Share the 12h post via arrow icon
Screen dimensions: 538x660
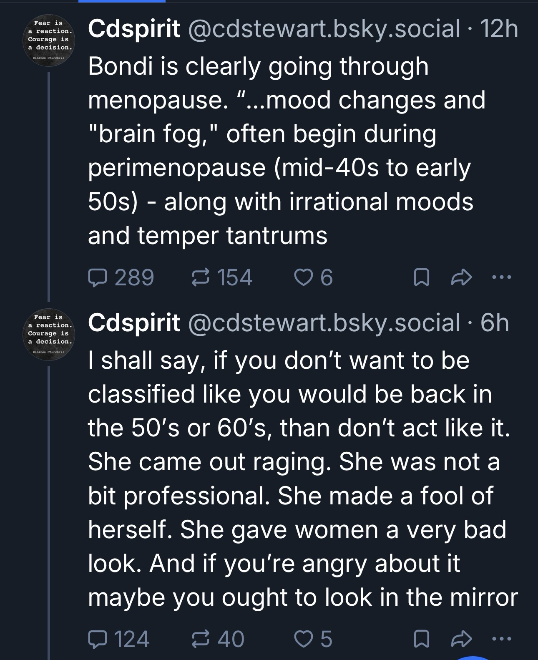pyautogui.click(x=461, y=277)
